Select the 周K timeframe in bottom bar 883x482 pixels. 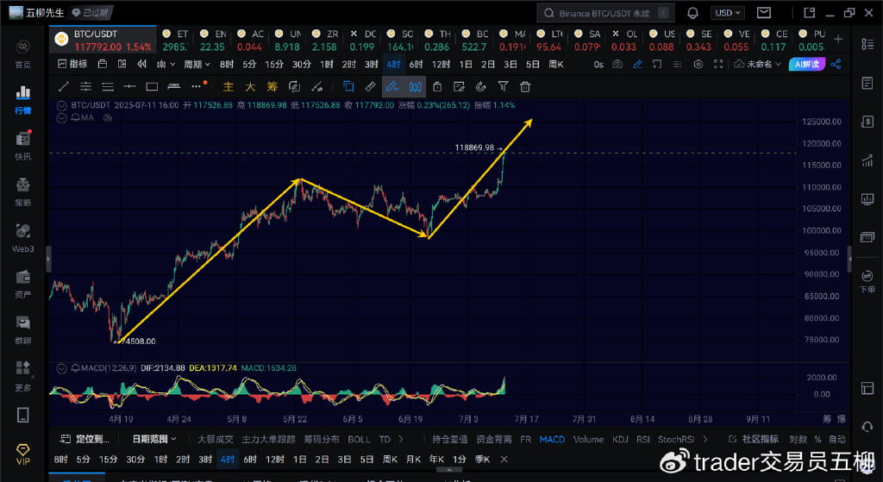click(x=390, y=459)
